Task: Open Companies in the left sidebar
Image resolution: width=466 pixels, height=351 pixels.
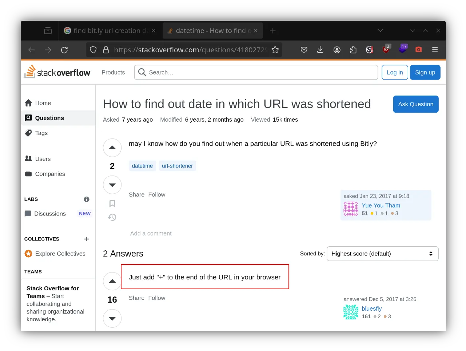Action: (x=58, y=174)
